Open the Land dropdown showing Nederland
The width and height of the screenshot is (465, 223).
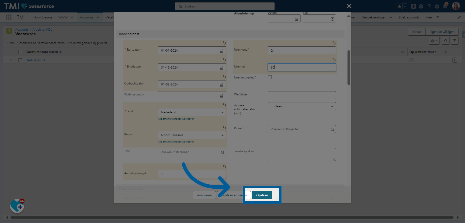pos(192,112)
